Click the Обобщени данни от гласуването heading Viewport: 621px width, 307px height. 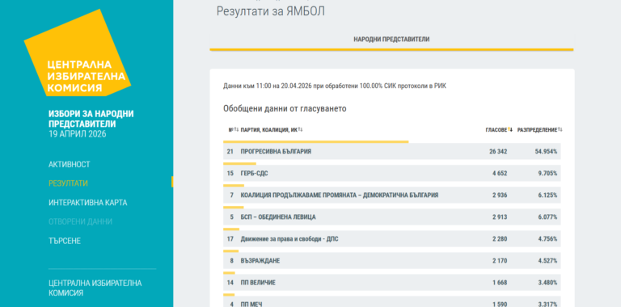tap(285, 108)
